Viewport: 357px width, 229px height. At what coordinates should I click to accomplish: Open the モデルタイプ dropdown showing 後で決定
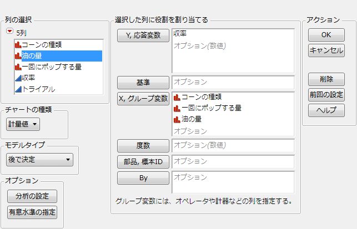pyautogui.click(x=39, y=160)
